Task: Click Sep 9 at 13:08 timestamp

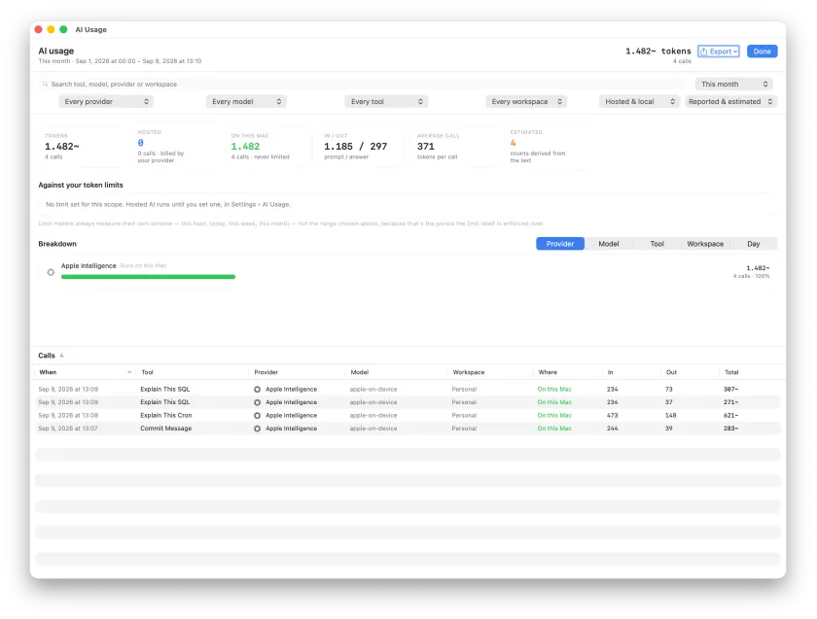Action: click(68, 416)
